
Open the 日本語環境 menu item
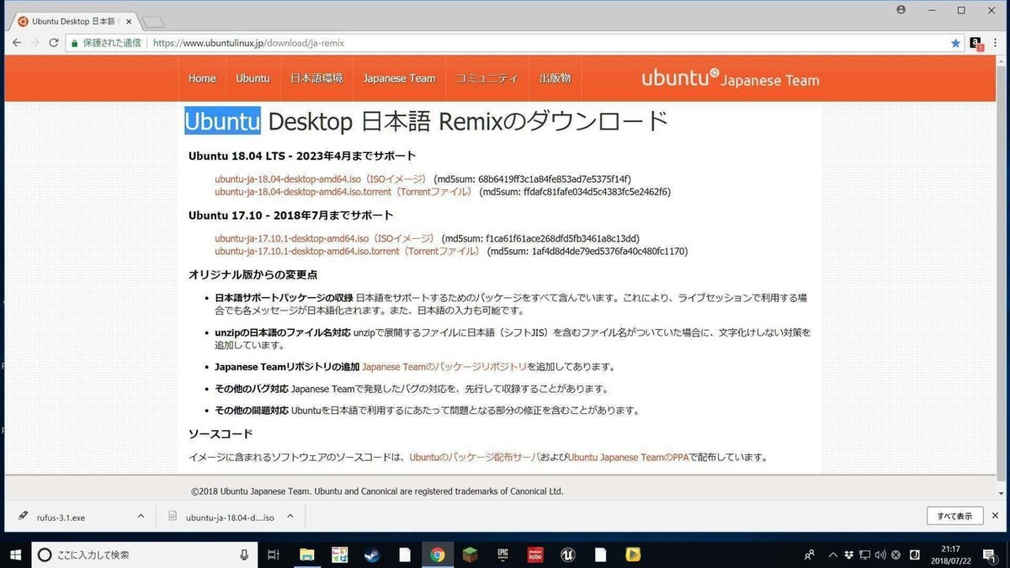coord(316,78)
